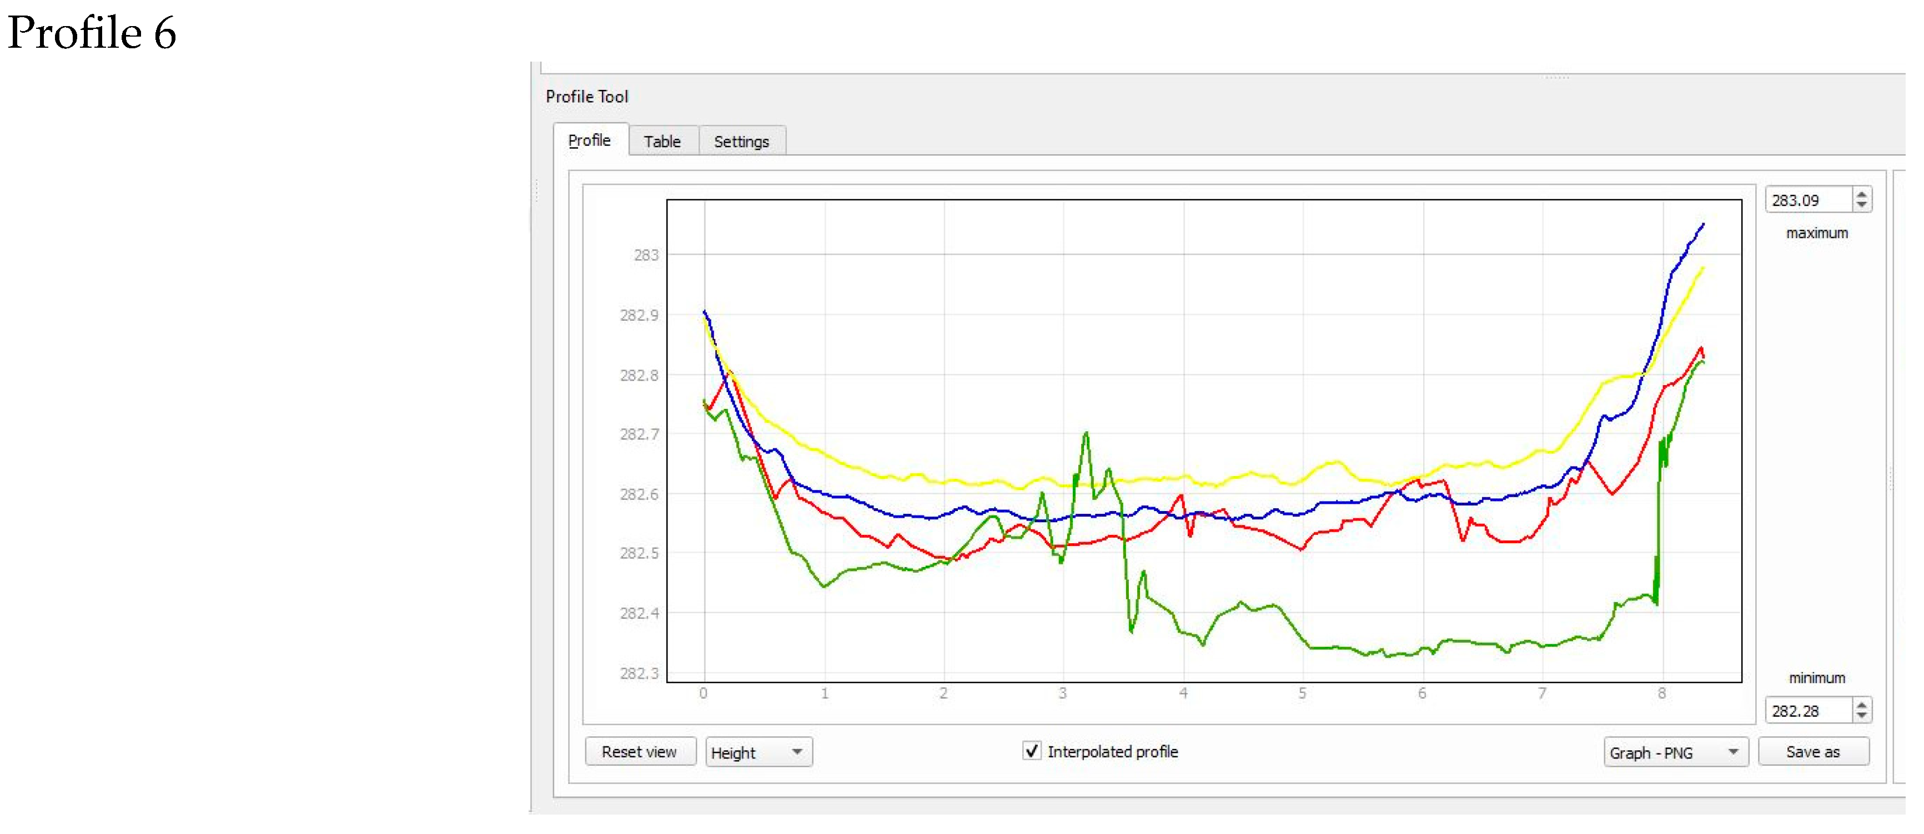Screen dimensions: 1924x834
Task: Click the dotted drag handle above Profile Tool
Action: click(1558, 77)
